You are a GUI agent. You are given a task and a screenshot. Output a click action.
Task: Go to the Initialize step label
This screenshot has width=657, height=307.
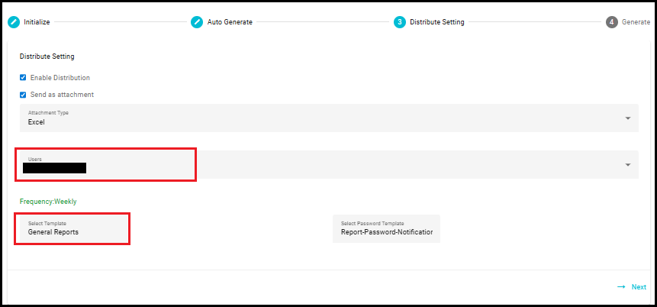37,22
